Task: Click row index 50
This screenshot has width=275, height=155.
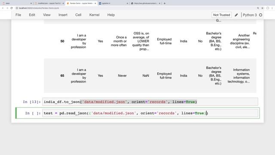Action: [62, 41]
